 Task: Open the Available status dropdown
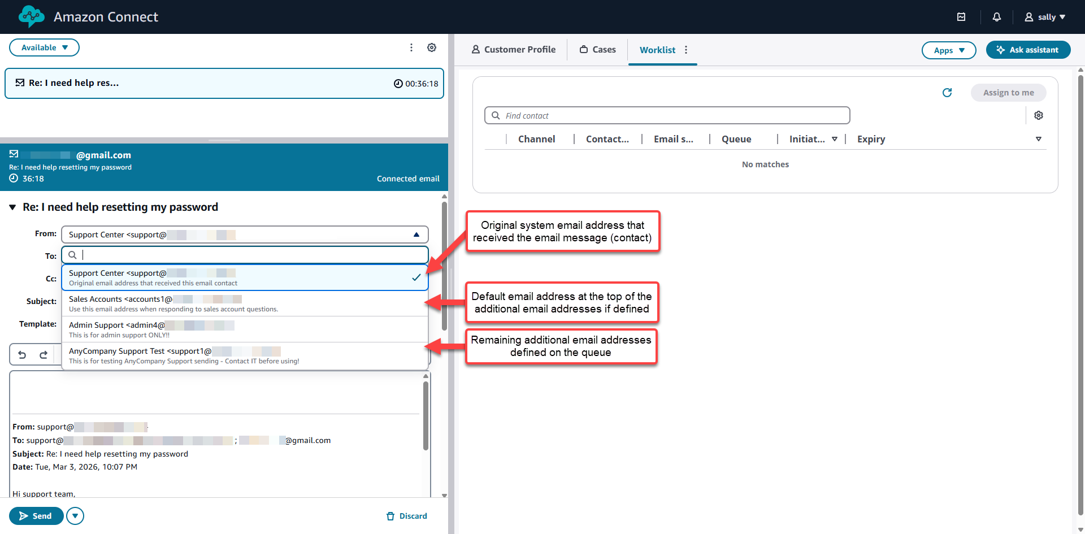pyautogui.click(x=44, y=47)
